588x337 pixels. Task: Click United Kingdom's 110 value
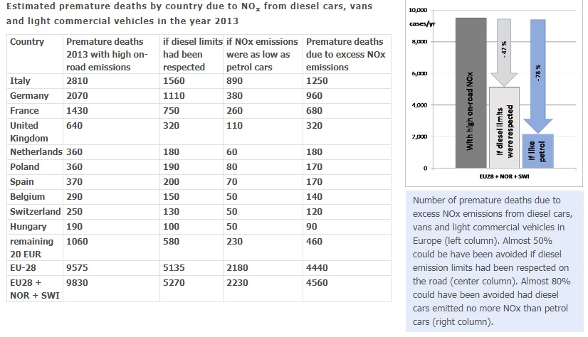pyautogui.click(x=234, y=125)
